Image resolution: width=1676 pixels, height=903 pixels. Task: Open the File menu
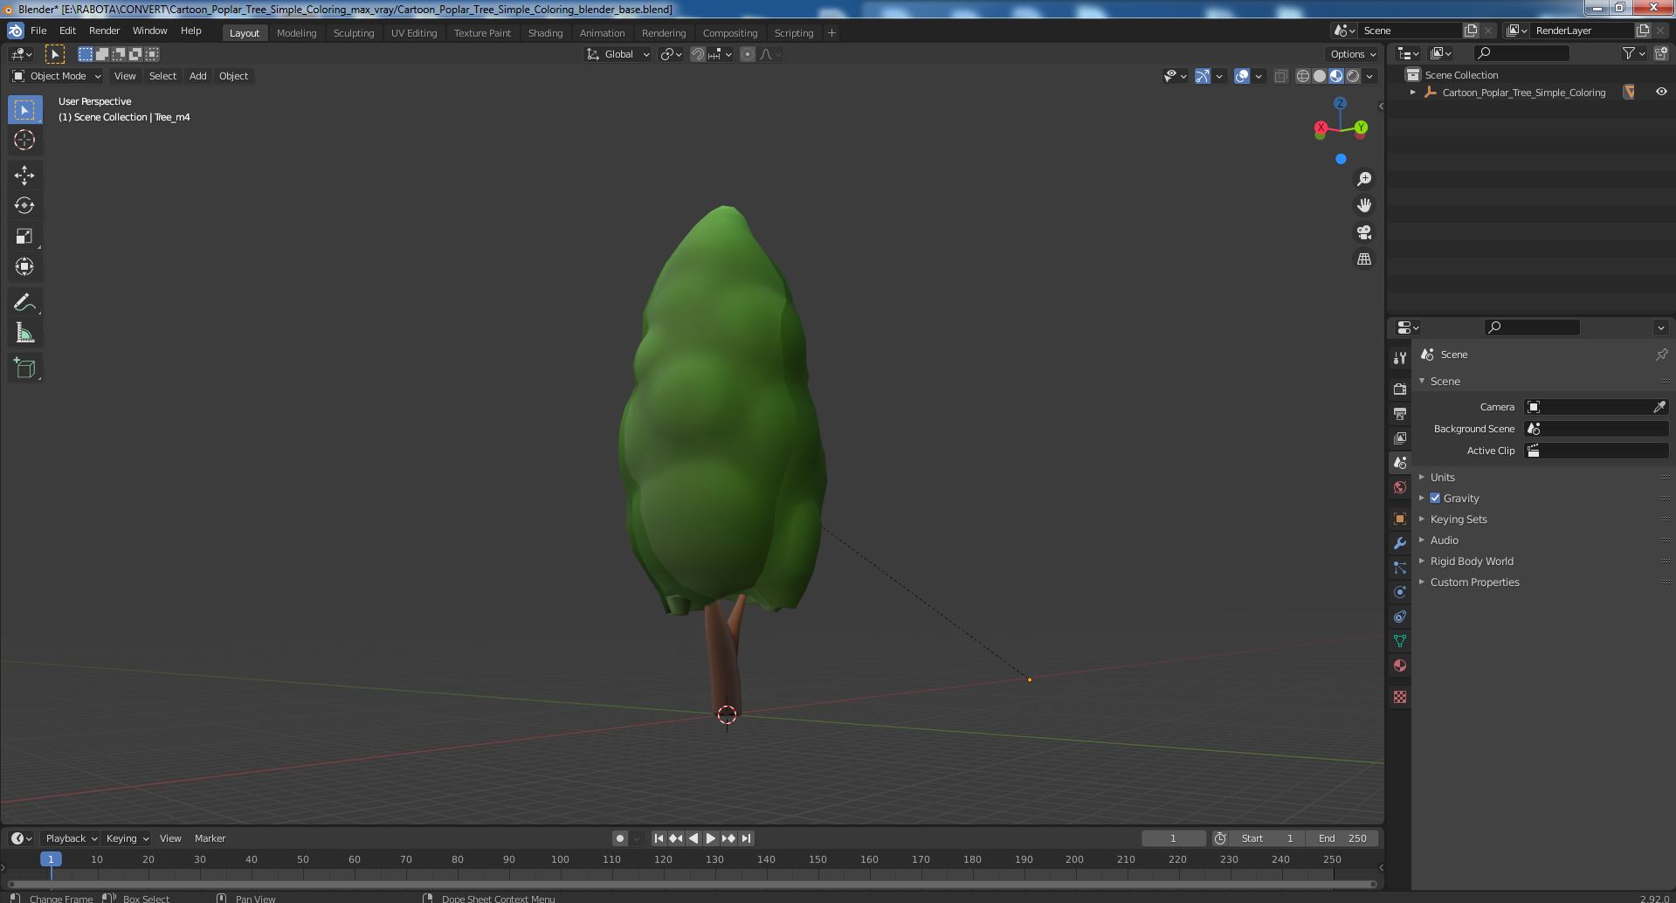(38, 31)
